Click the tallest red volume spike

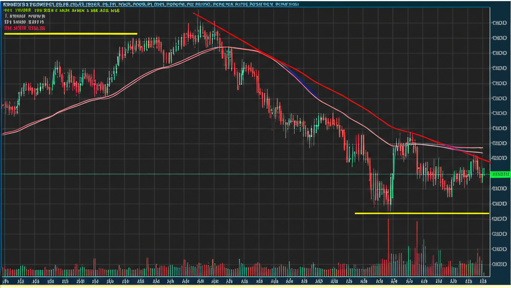click(388, 239)
